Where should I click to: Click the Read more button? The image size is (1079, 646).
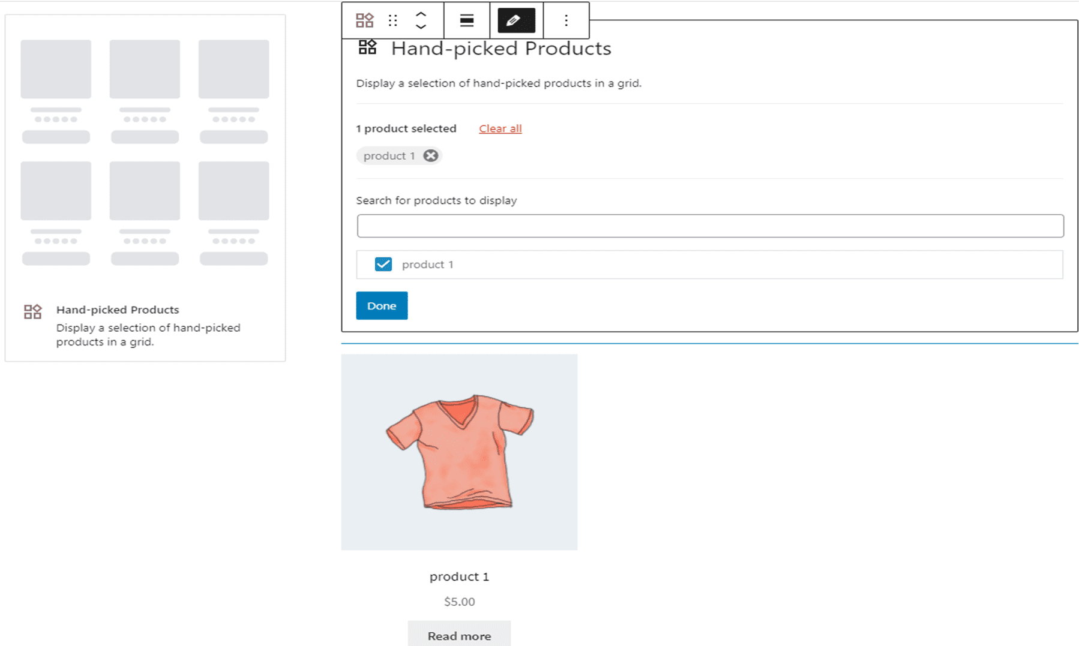click(459, 635)
